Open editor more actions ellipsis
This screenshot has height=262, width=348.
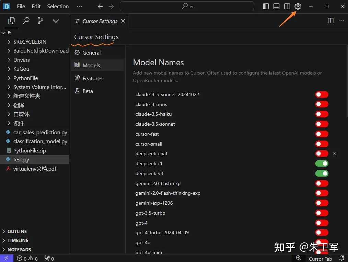(341, 21)
